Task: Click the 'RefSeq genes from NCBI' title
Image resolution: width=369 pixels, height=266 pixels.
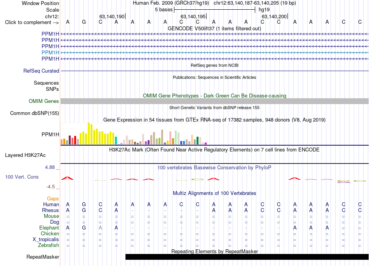Action: pyautogui.click(x=214, y=65)
